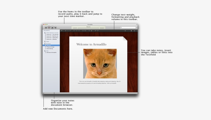Enter full screen using the corner arrows
211x120 pixels.
point(137,25)
